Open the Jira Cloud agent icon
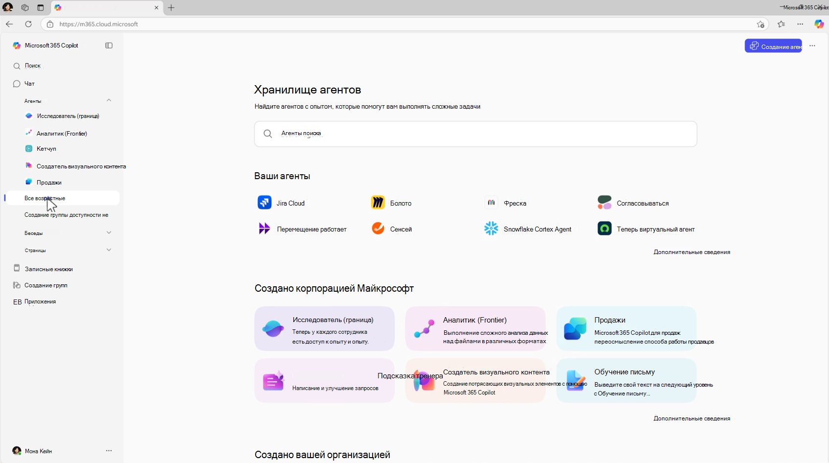The height and width of the screenshot is (463, 829). point(264,202)
